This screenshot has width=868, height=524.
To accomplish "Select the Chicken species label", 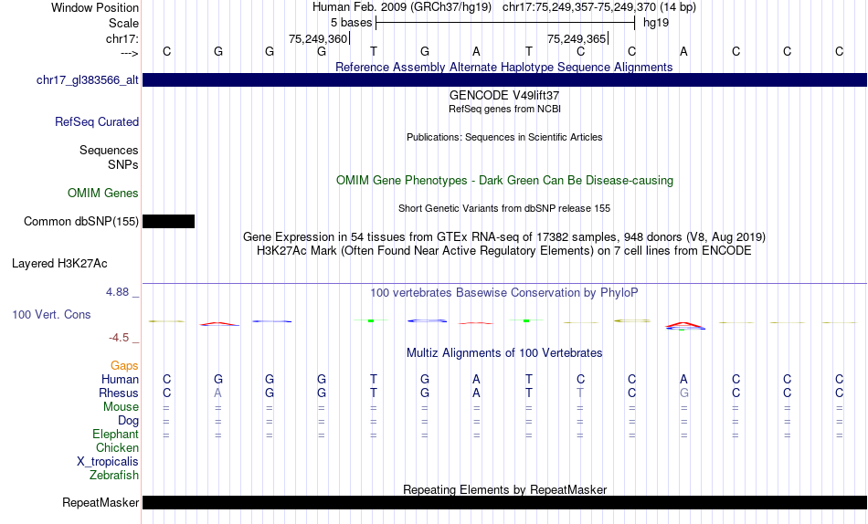I will pyautogui.click(x=117, y=447).
